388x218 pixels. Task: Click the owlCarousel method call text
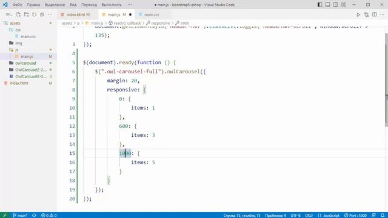click(x=183, y=71)
